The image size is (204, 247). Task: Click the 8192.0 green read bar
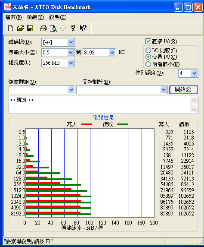pyautogui.click(x=59, y=214)
